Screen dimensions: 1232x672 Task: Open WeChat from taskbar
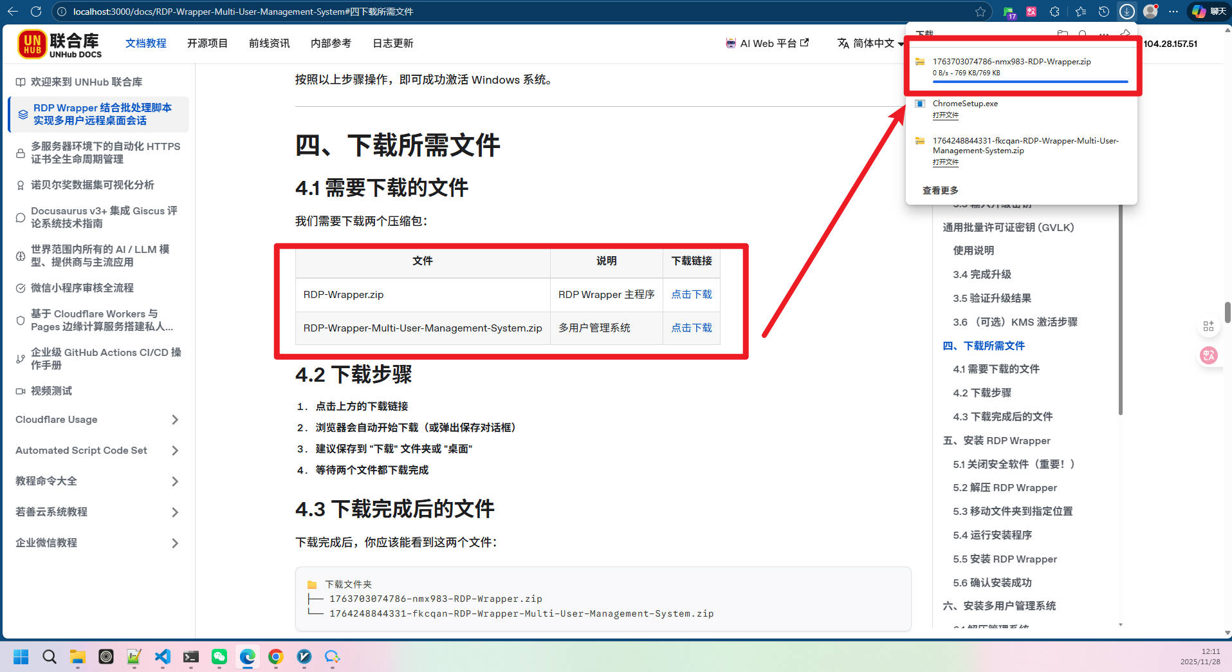[x=219, y=657]
